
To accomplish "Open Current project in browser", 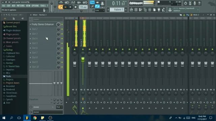I will [x=13, y=23].
